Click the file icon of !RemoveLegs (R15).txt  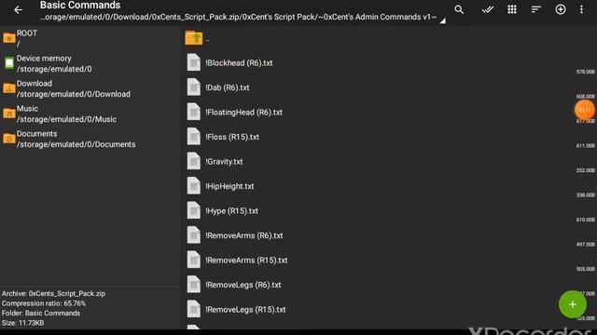193,310
